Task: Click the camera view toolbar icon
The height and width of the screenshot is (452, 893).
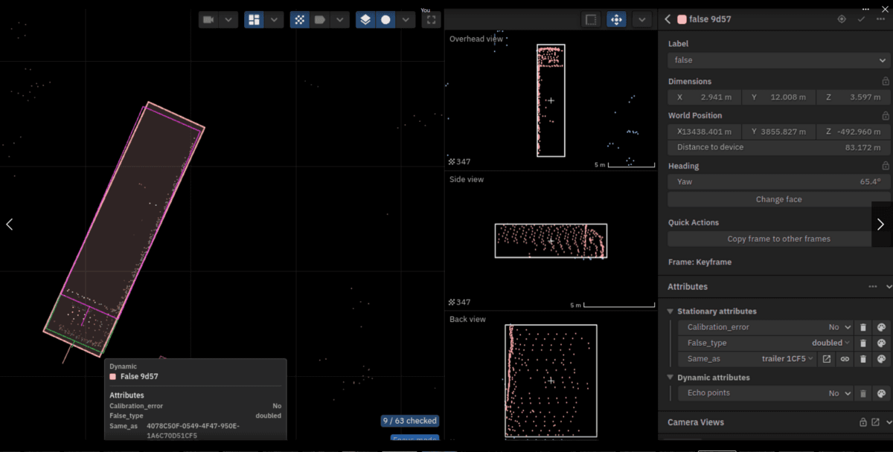Action: tap(208, 20)
